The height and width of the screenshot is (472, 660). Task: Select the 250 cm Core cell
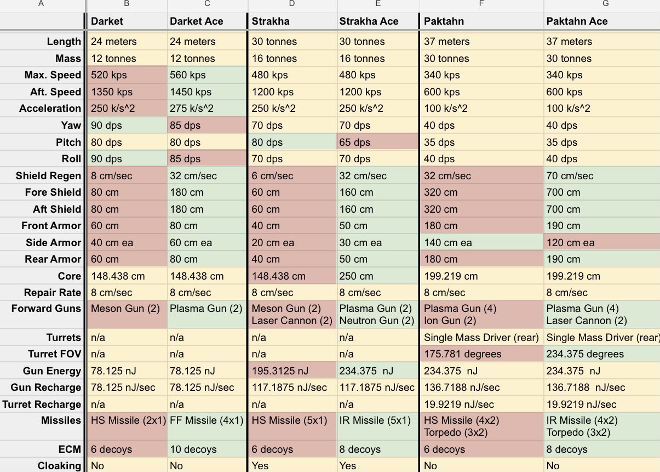click(x=378, y=276)
